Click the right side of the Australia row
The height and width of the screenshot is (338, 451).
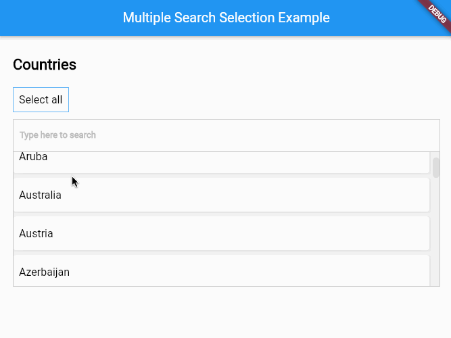pos(379,195)
